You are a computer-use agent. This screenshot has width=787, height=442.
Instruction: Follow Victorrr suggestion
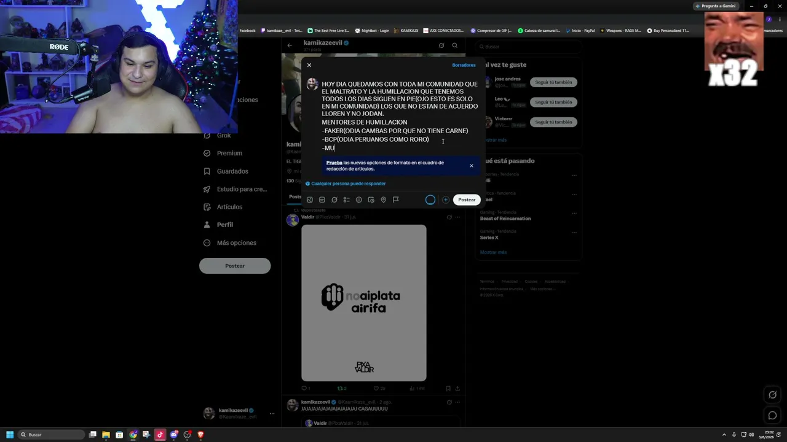[553, 122]
